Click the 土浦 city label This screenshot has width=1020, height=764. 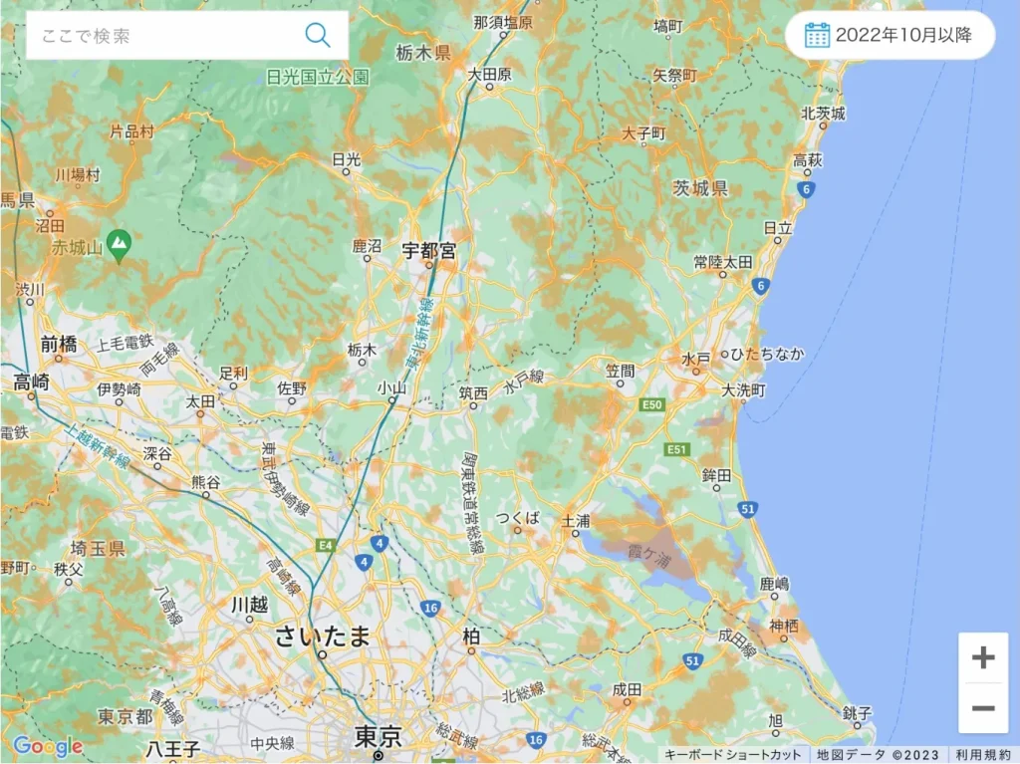[576, 521]
